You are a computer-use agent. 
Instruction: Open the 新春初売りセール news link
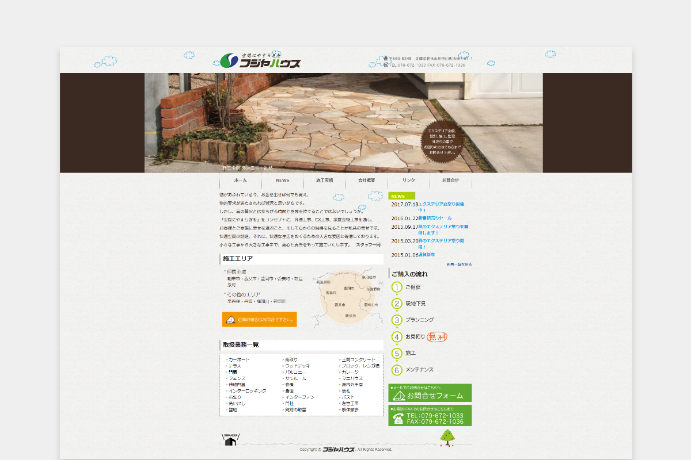pos(435,218)
